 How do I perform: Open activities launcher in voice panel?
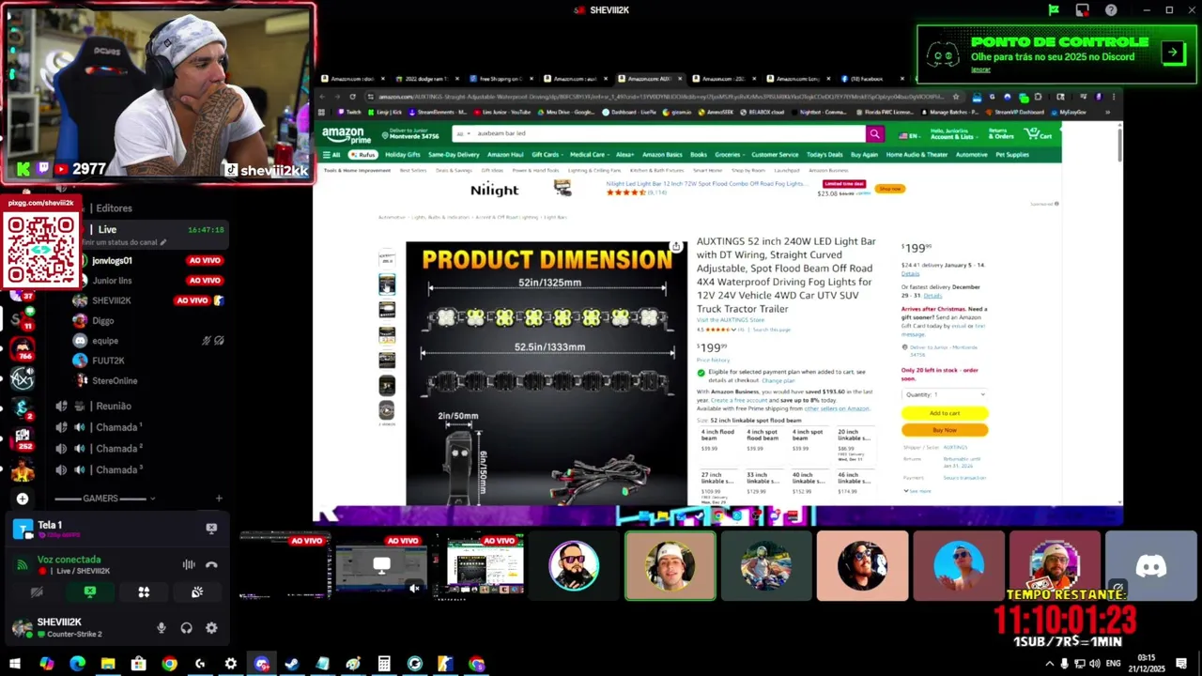144,592
